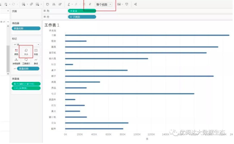Click the 总和(销售额) measure value pill

point(26,88)
